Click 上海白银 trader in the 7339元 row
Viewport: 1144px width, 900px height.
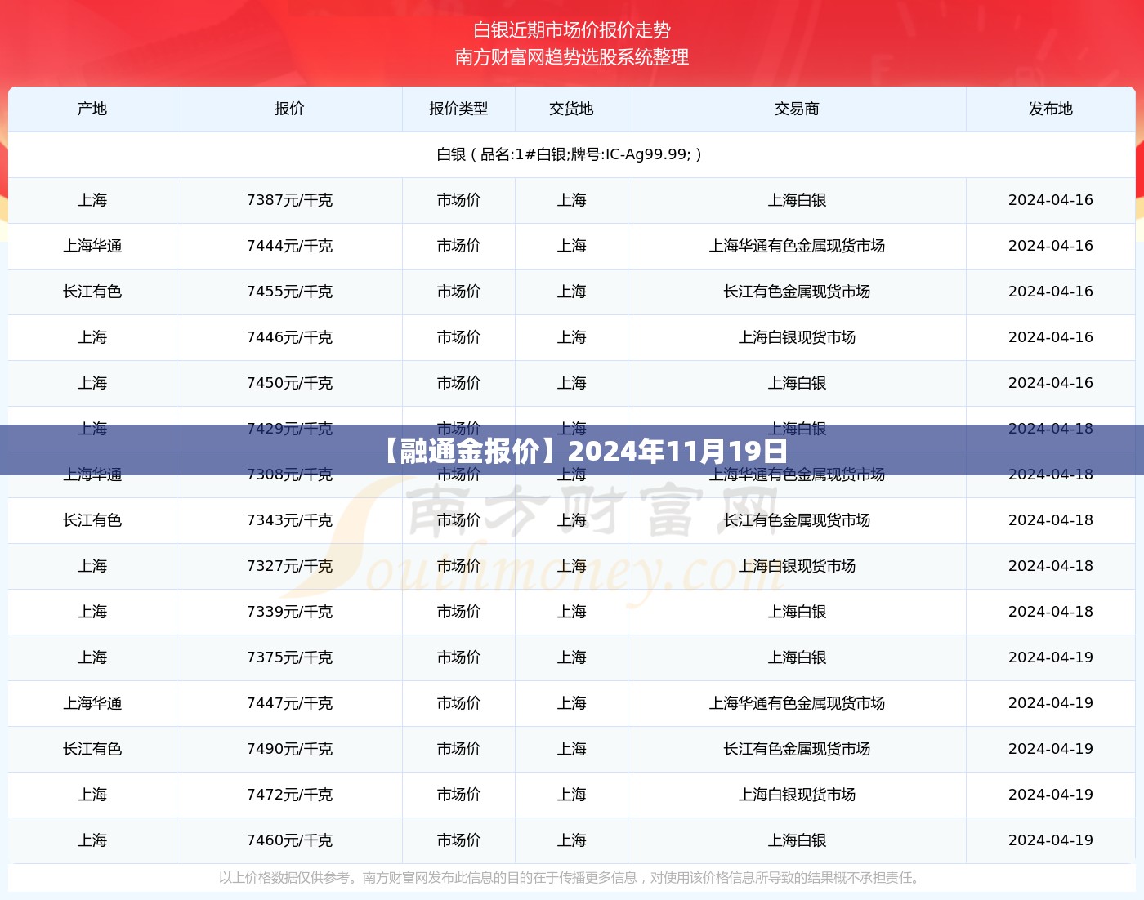(x=797, y=612)
